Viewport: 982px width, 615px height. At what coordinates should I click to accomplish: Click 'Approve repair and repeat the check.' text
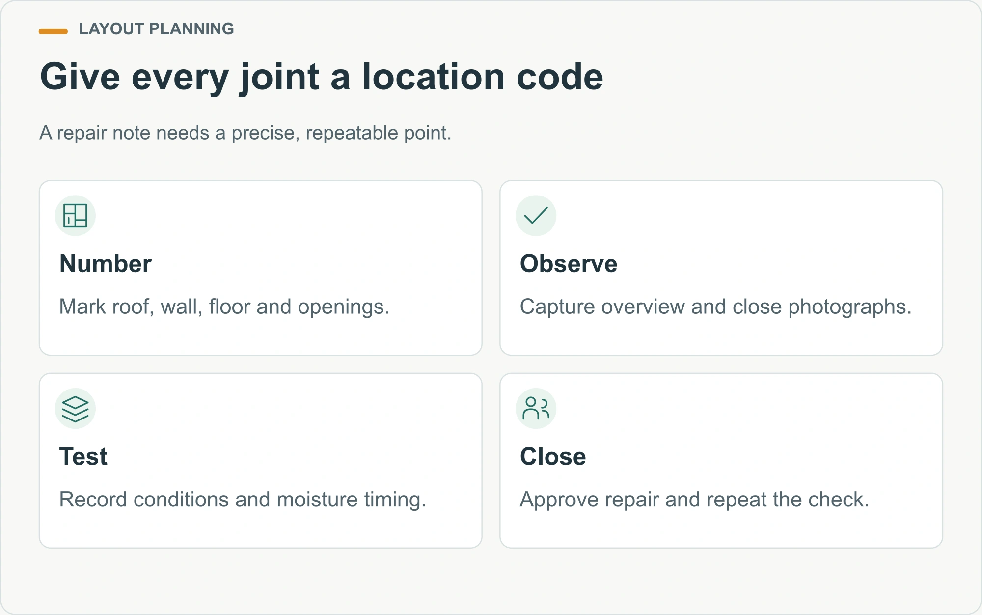(694, 500)
